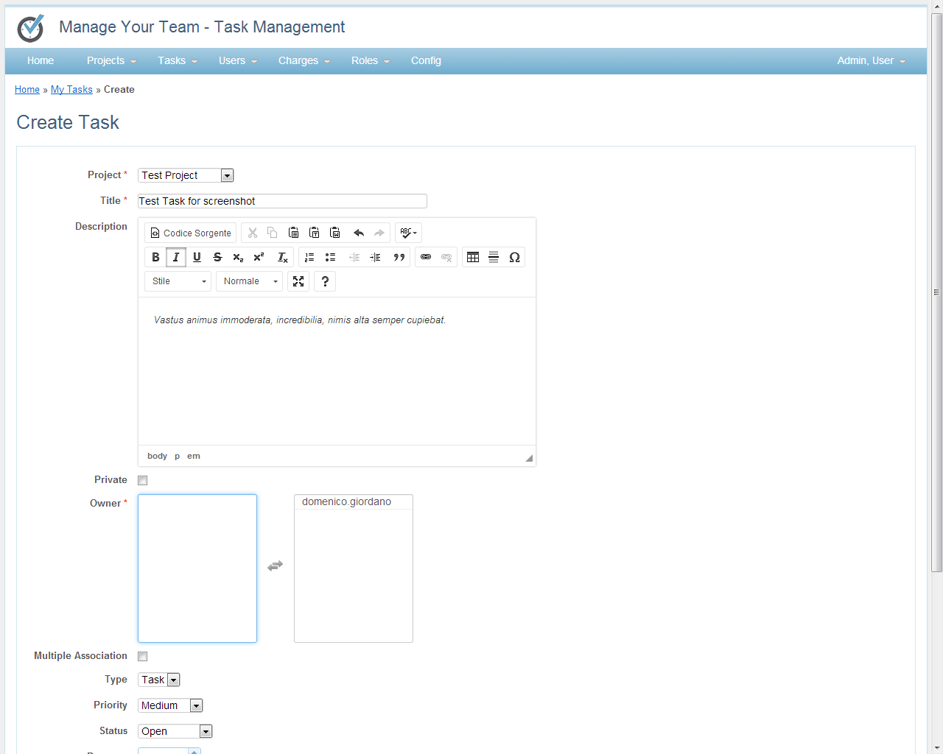Screen dimensions: 943x754
Task: Insert a table into the description
Action: pyautogui.click(x=472, y=257)
